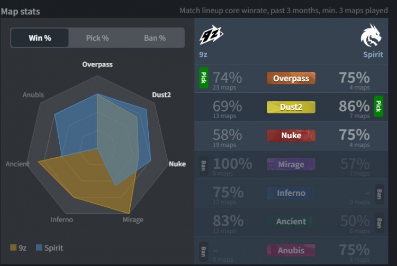
Task: Click the Spirit team name link
Action: pyautogui.click(x=373, y=54)
